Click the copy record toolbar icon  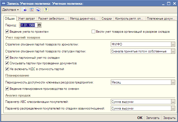click(x=38, y=10)
